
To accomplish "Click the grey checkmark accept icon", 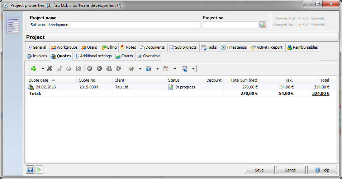I will (90, 69).
